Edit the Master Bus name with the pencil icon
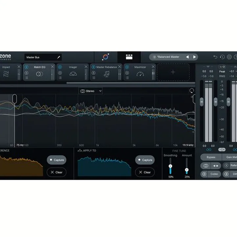The height and width of the screenshot is (237, 237). [59, 57]
